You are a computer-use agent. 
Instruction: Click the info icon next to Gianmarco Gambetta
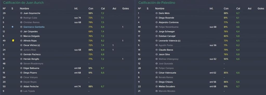(x=21, y=27)
